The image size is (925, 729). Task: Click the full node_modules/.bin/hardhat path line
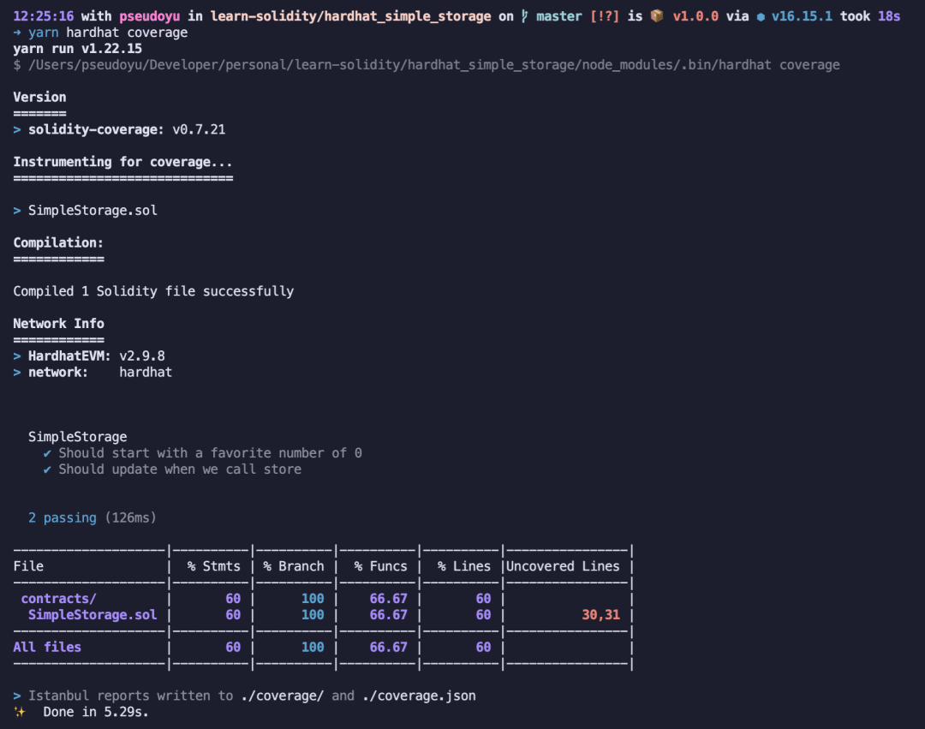[x=427, y=65]
